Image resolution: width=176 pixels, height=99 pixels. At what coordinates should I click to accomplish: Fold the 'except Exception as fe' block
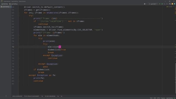19,75
